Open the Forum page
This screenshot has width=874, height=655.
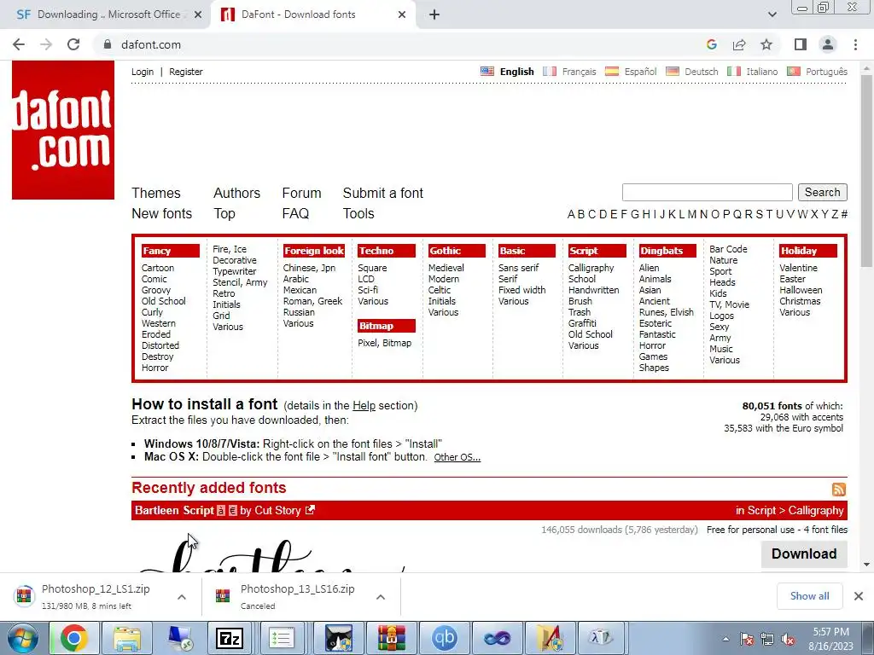pos(301,193)
